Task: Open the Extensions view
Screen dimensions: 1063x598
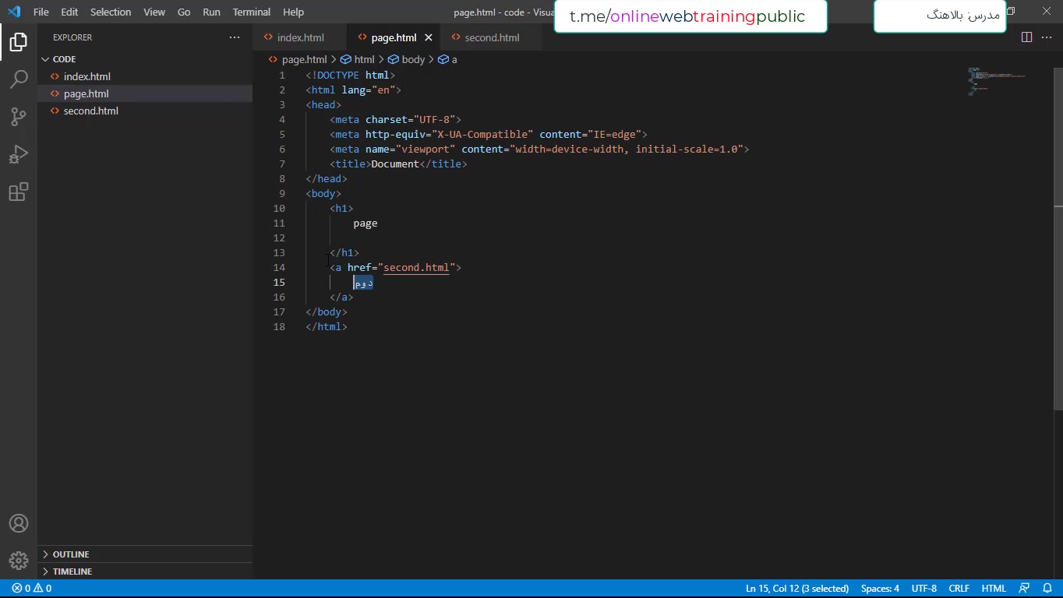Action: pyautogui.click(x=19, y=192)
